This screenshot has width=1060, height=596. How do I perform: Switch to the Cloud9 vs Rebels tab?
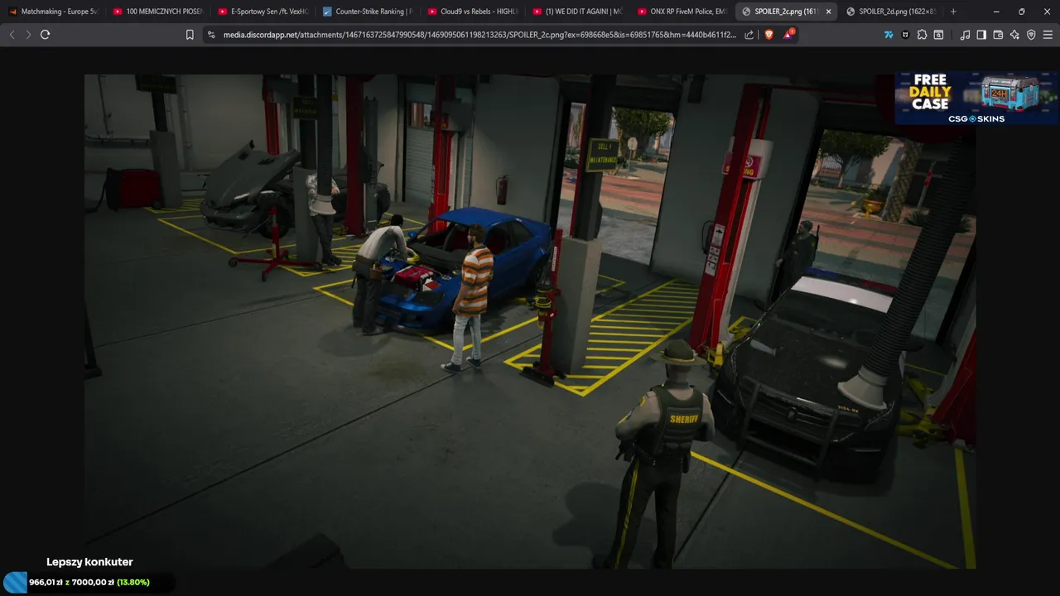click(473, 12)
